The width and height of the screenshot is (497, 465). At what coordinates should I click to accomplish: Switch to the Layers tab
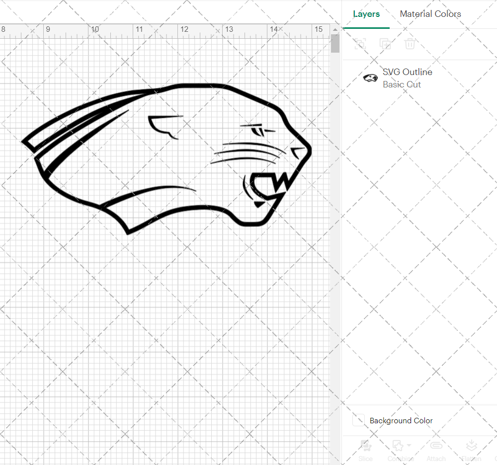point(366,14)
